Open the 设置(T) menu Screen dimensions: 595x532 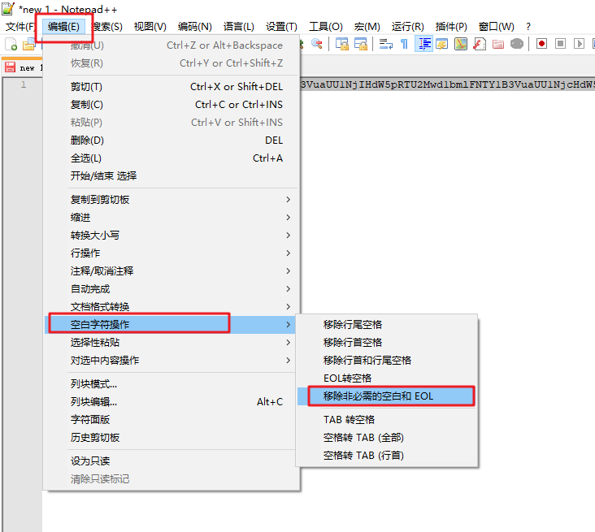[281, 27]
